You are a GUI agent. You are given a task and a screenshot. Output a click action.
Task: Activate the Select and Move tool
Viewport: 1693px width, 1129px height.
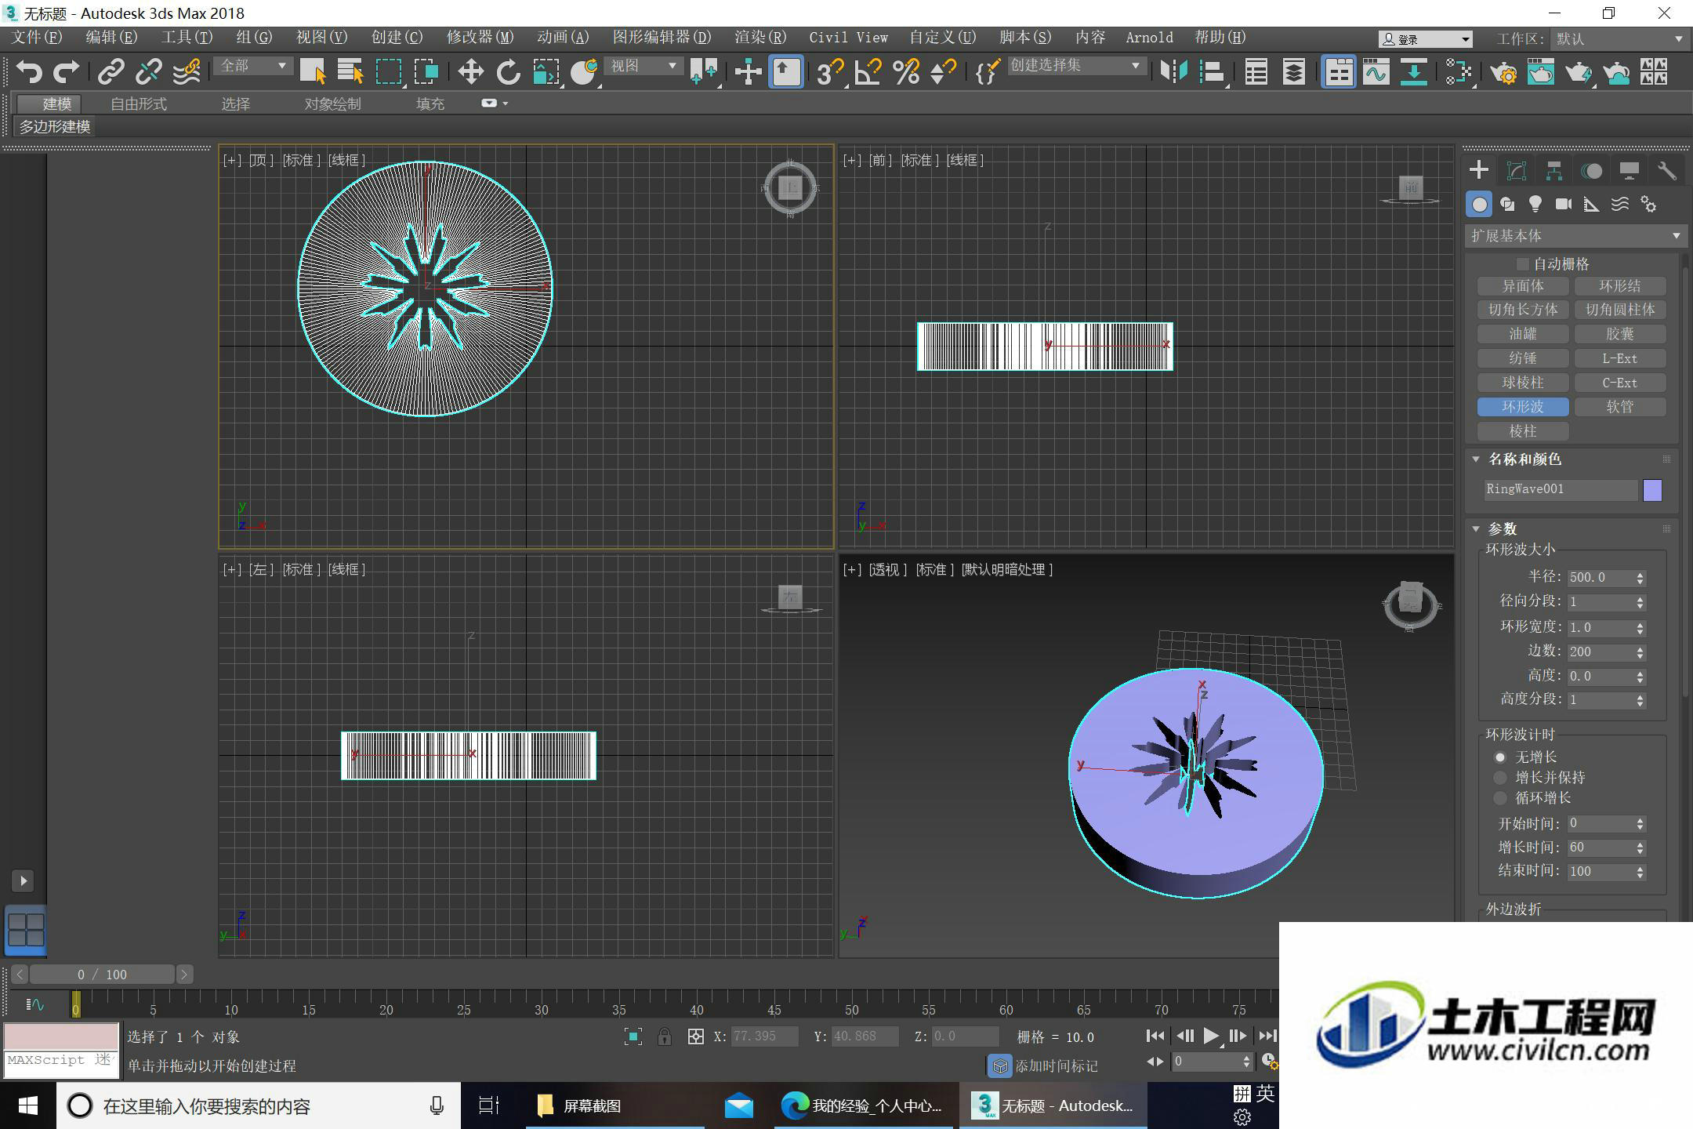470,72
